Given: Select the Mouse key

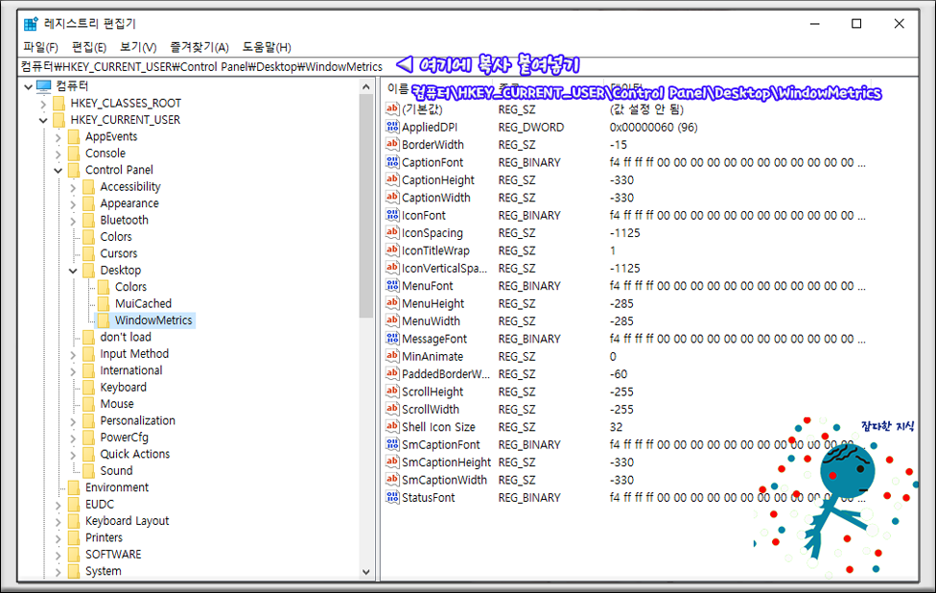Looking at the screenshot, I should (116, 404).
